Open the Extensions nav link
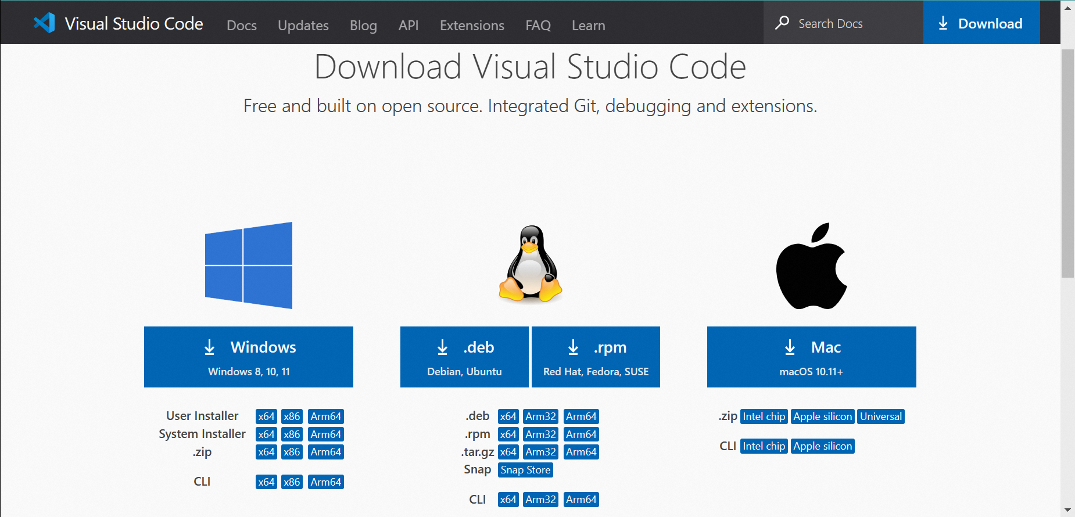Image resolution: width=1075 pixels, height=517 pixels. click(x=472, y=26)
